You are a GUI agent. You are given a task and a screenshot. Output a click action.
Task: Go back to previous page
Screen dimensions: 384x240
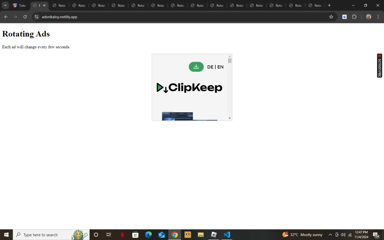point(6,17)
